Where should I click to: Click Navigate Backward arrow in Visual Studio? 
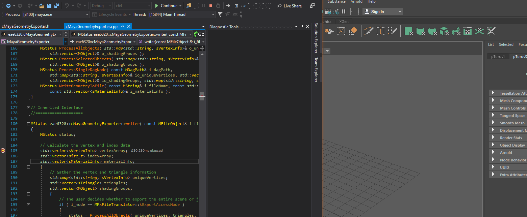(8, 6)
